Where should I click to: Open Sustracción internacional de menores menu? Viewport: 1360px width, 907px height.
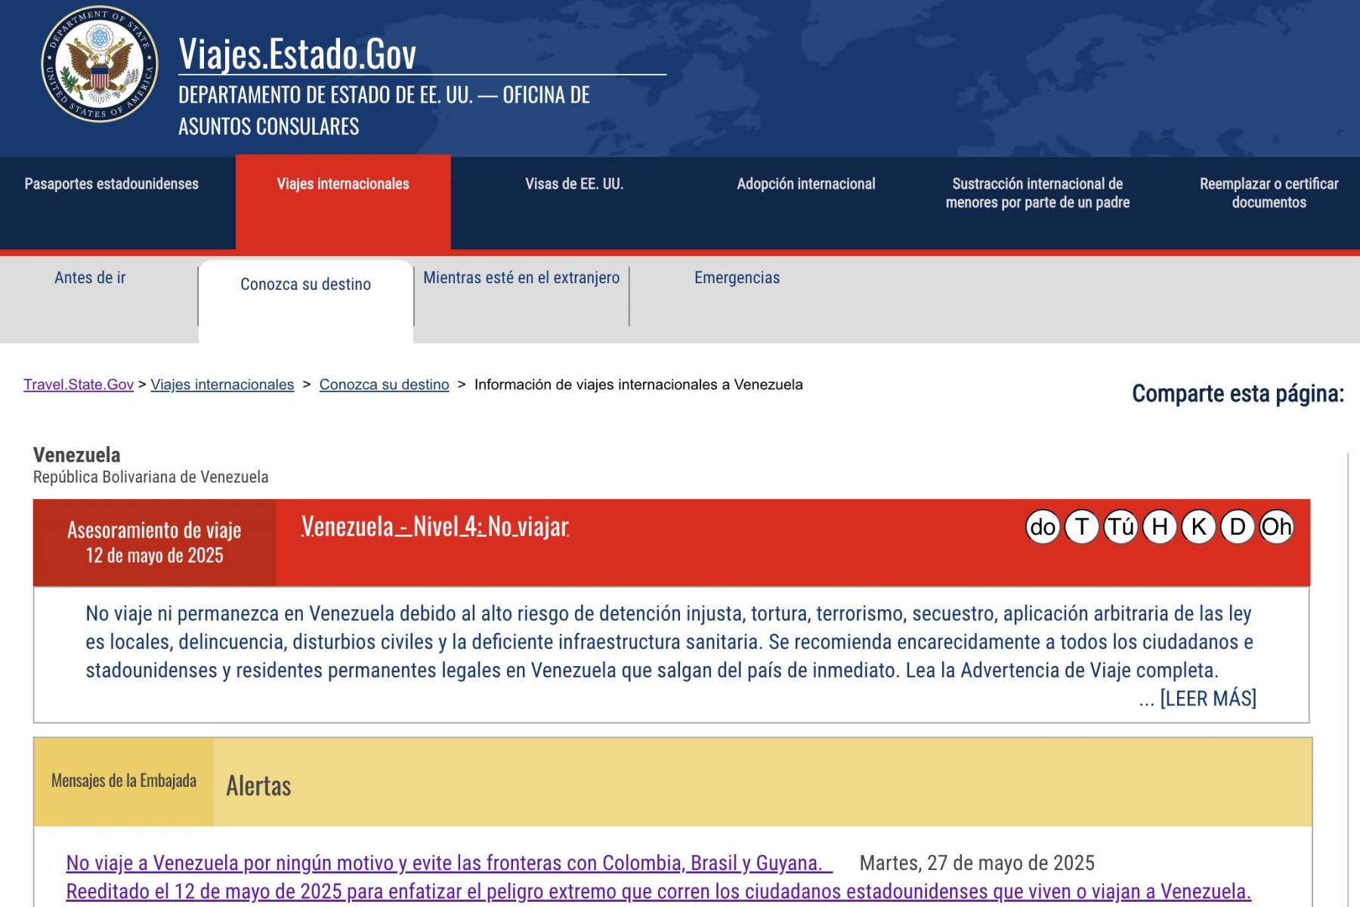pos(1037,193)
